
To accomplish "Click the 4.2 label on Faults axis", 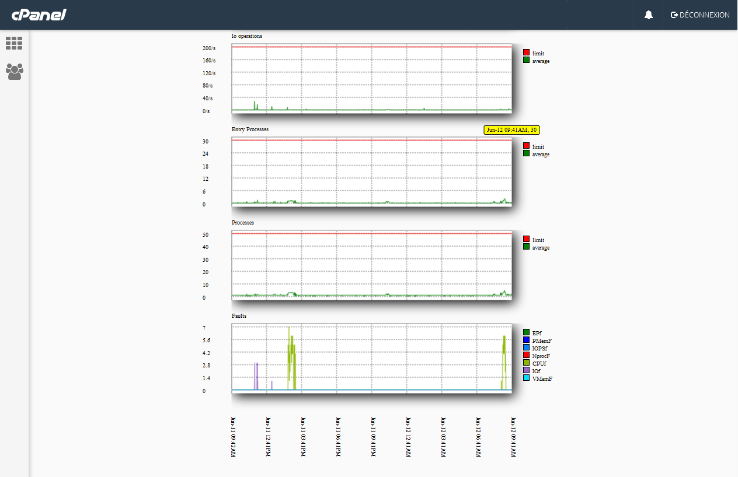I will point(207,353).
